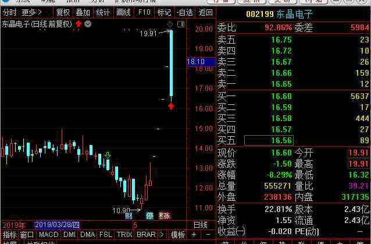This screenshot has height=244, width=371.
Task: Click the 标记 mark button
Action: click(164, 12)
